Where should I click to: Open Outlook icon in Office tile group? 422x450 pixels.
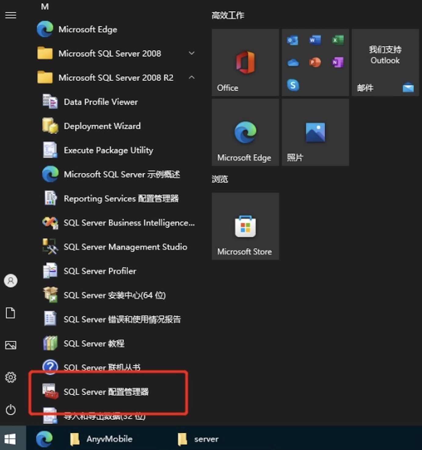[x=293, y=40]
